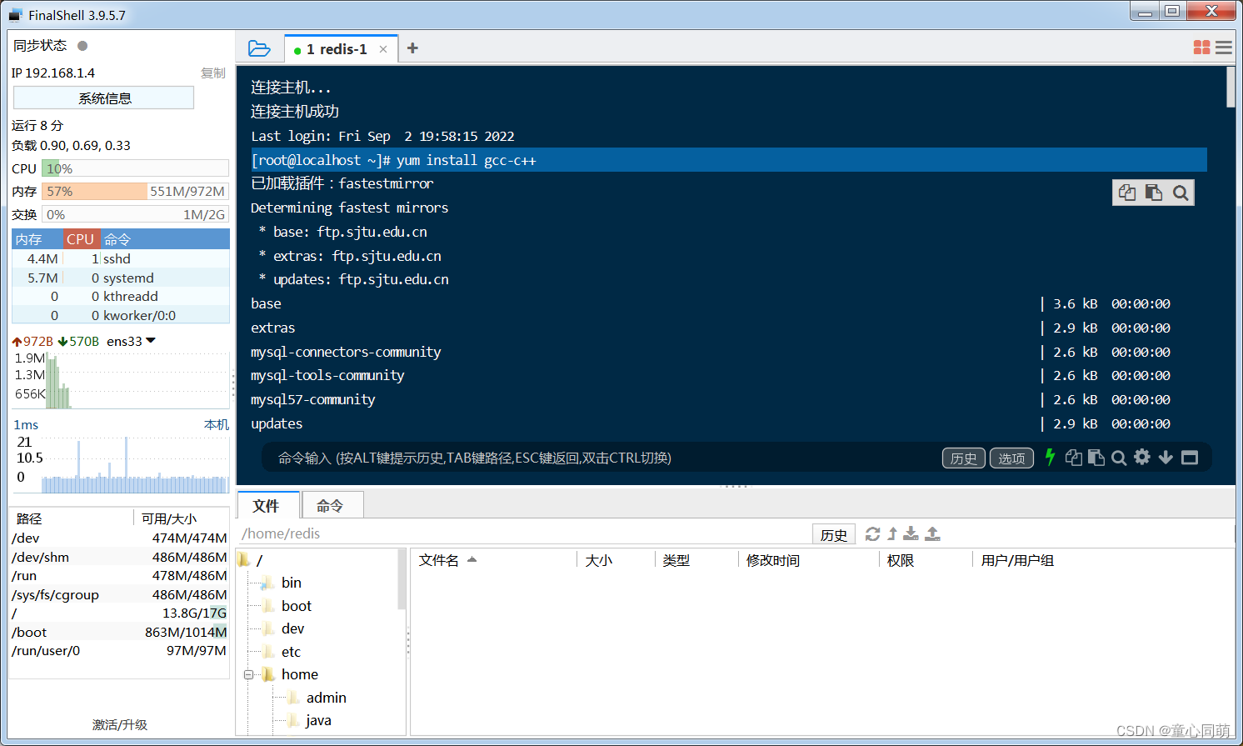Viewport: 1243px width, 746px height.
Task: Go to parent directory icon
Action: [x=892, y=533]
